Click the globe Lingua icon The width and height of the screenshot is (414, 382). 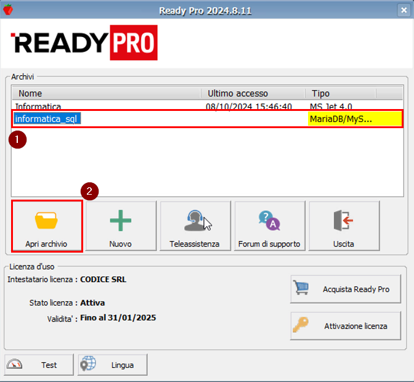coord(88,364)
